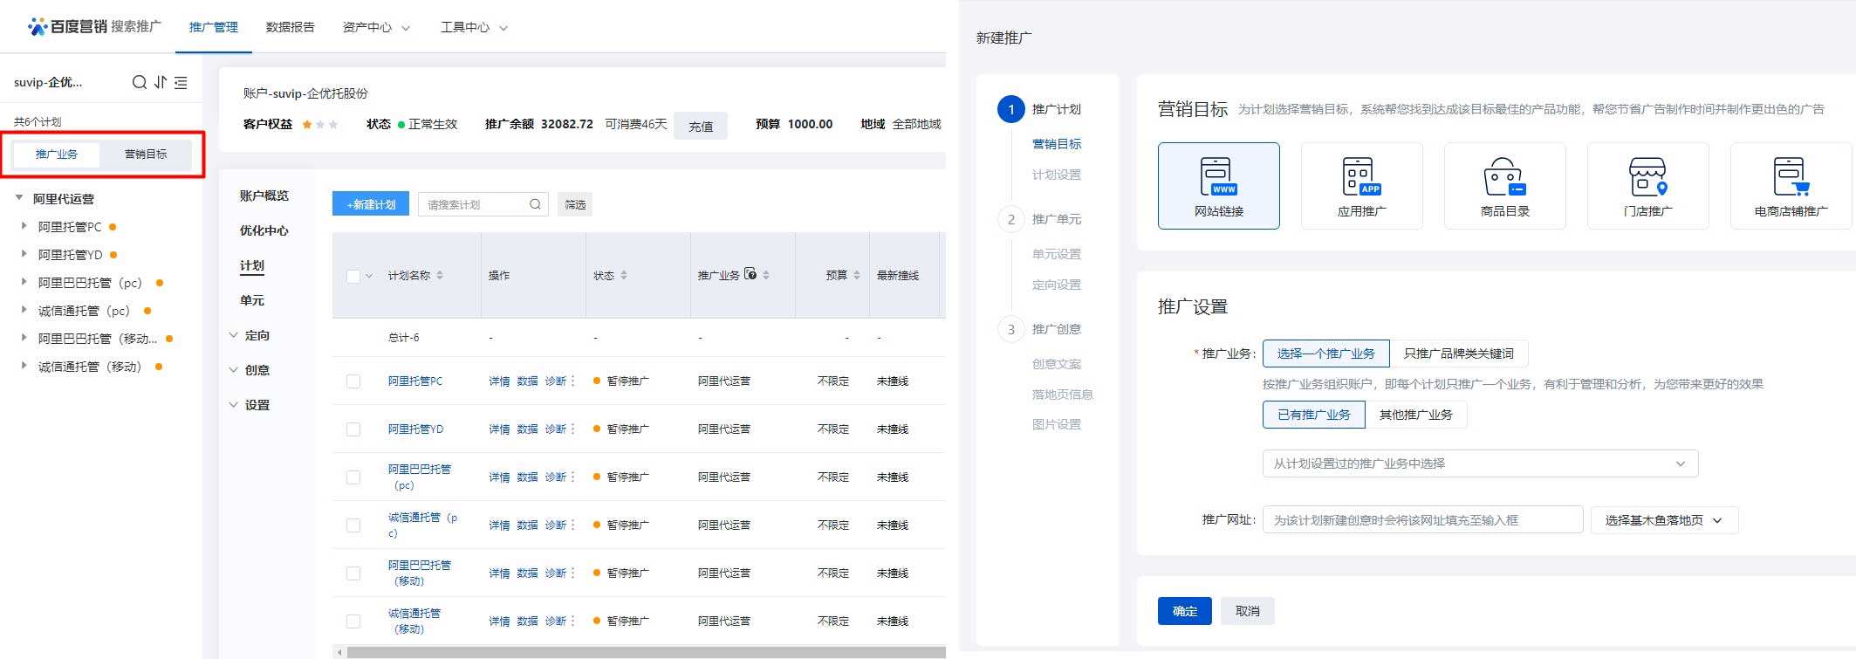Screen dimensions: 1856x659
Task: Click the sort arrows icon in sidebar
Action: click(x=161, y=82)
